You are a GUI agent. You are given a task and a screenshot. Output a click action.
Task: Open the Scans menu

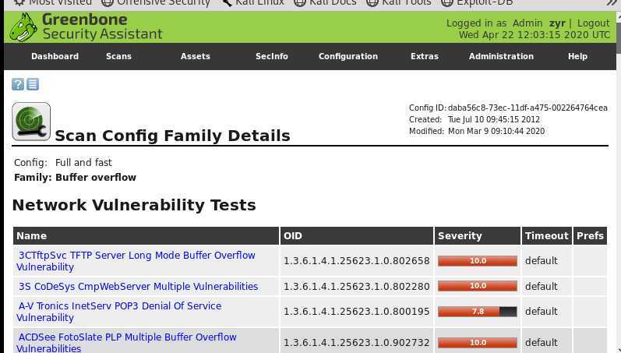point(118,56)
